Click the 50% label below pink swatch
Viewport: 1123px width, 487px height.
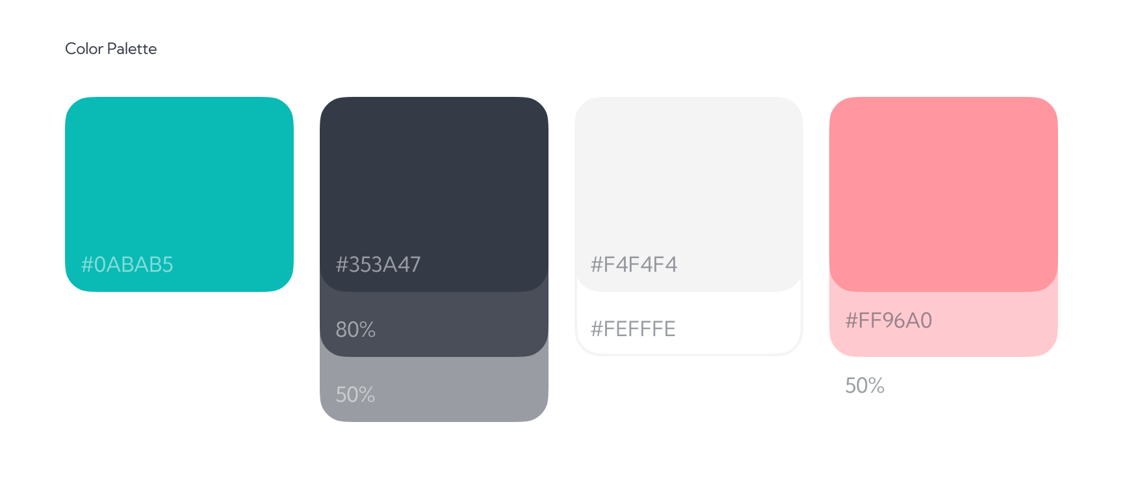click(x=864, y=386)
